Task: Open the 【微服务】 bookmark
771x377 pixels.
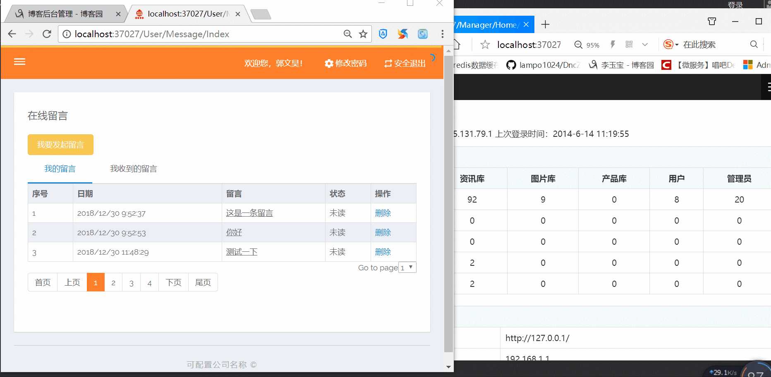Action: 698,65
